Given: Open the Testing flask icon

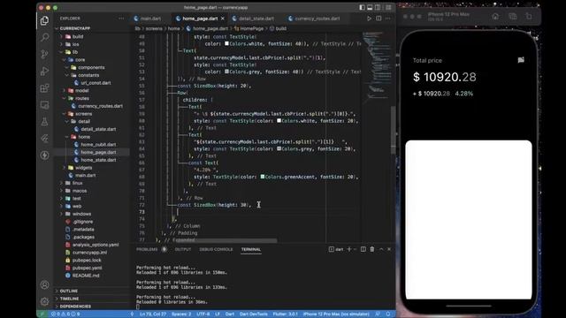Looking at the screenshot, I should pos(44,122).
